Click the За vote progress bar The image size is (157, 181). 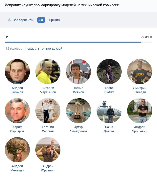click(x=78, y=42)
